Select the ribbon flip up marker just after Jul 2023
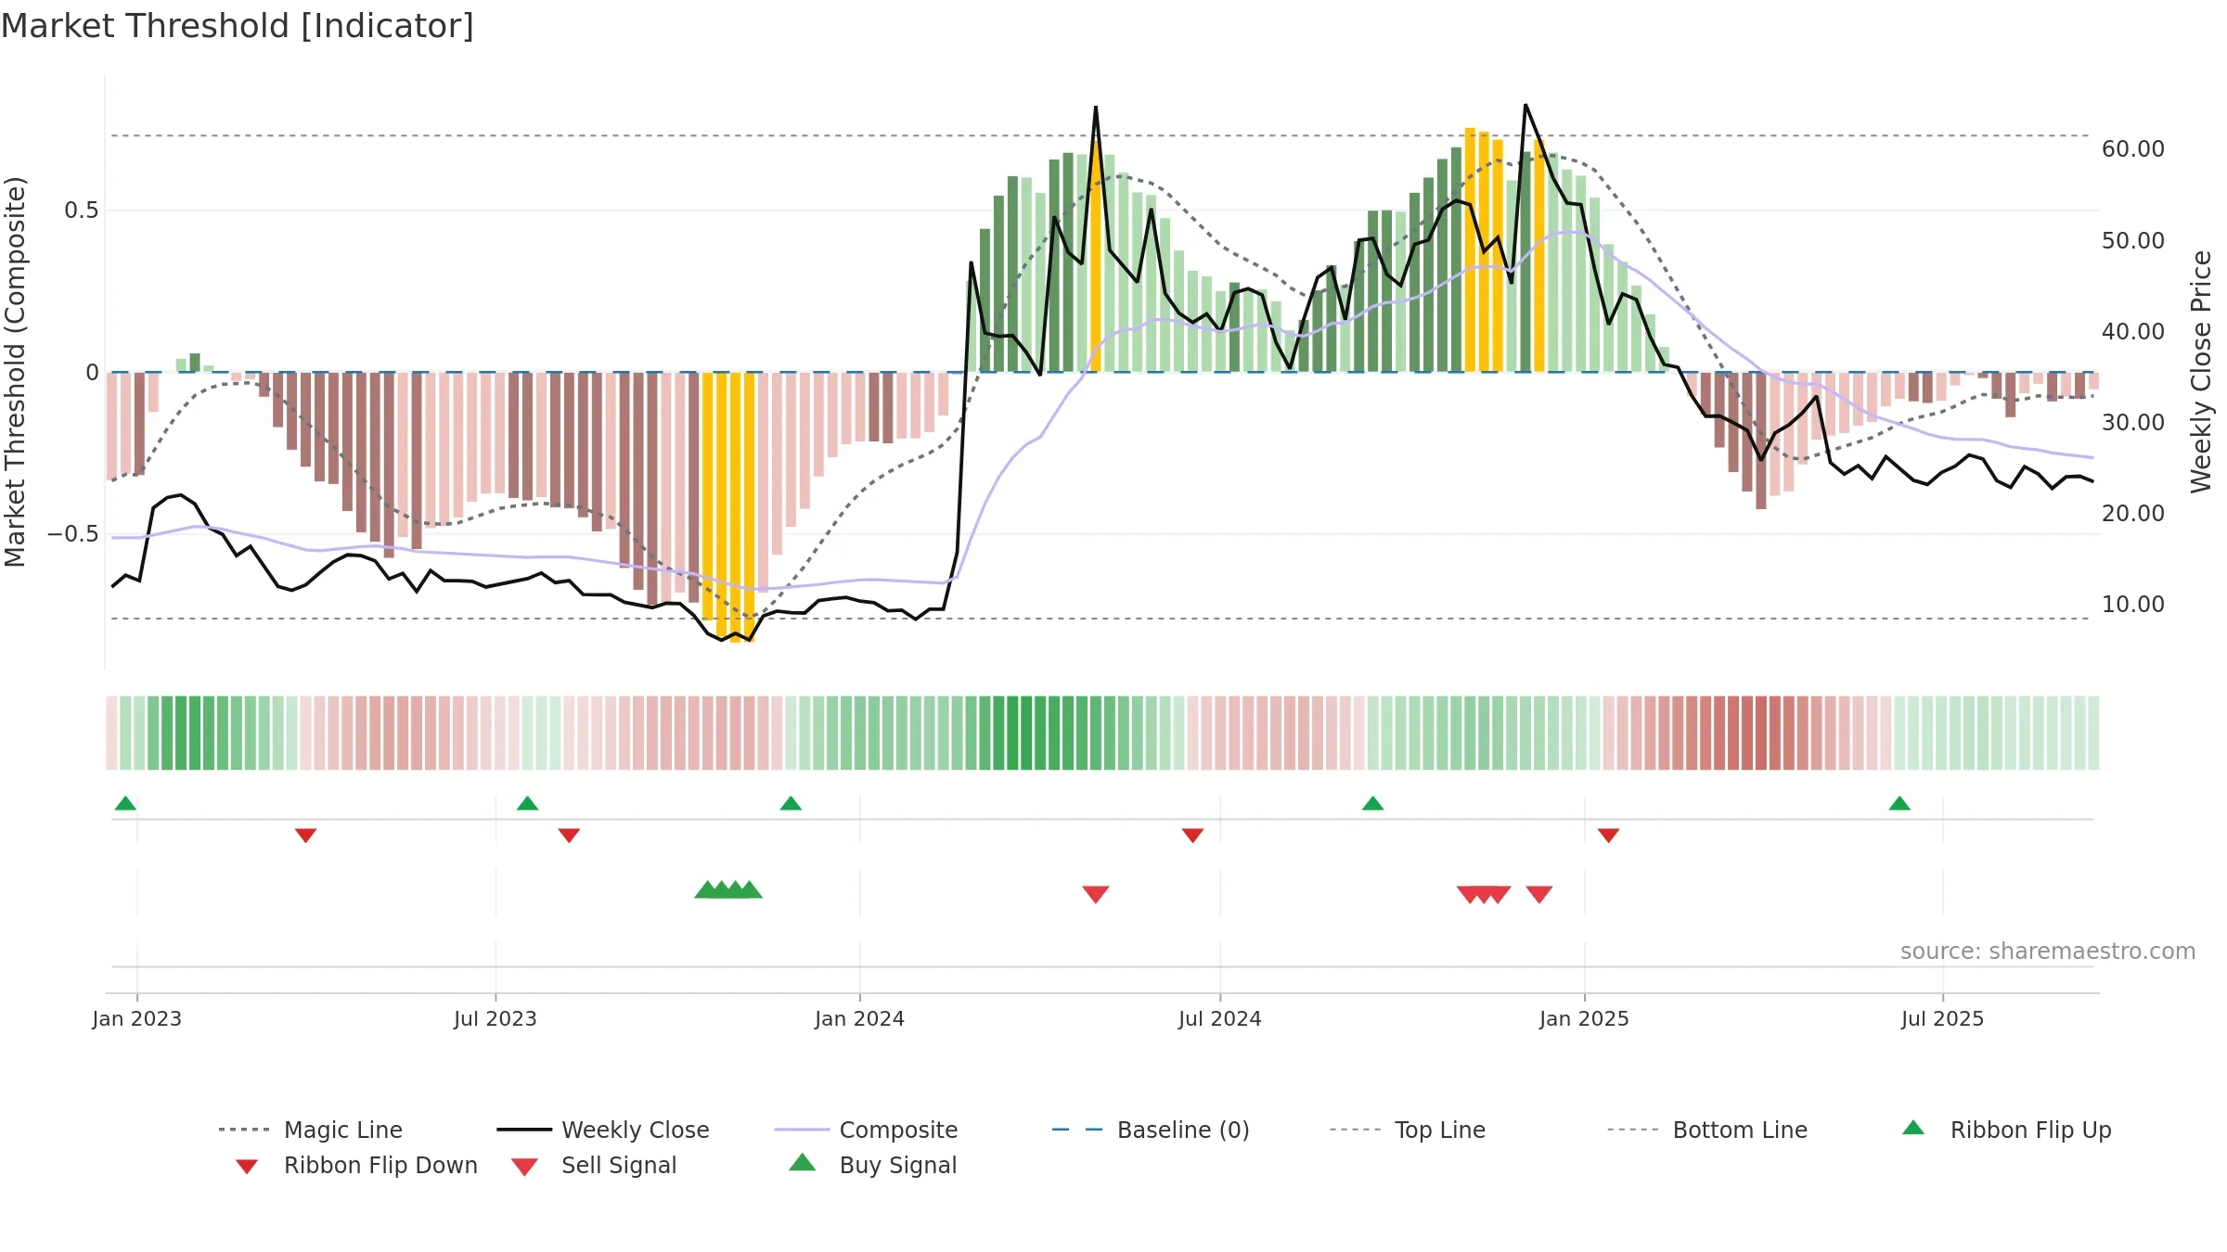 (527, 803)
